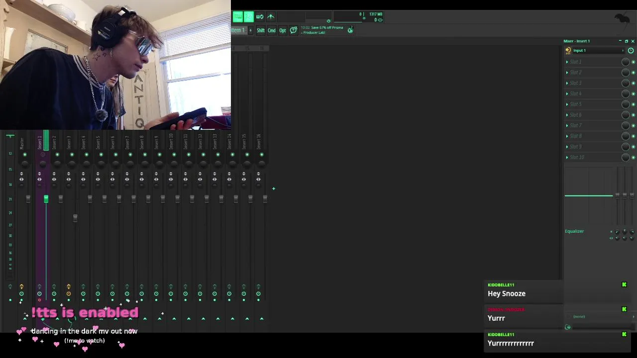Click Insert 9 latency clock icon
637x358 pixels.
[x=156, y=294]
